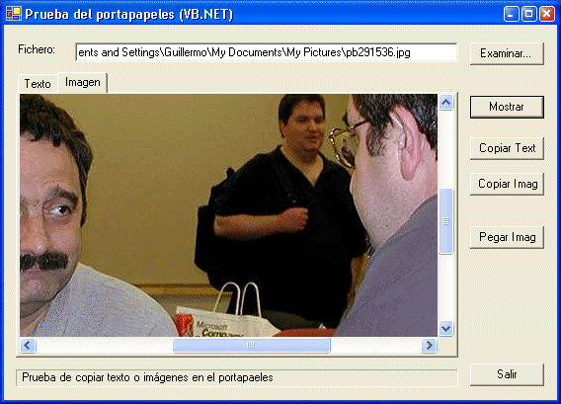This screenshot has width=561, height=404.
Task: Click the Copiar Imag button
Action: coord(507,184)
